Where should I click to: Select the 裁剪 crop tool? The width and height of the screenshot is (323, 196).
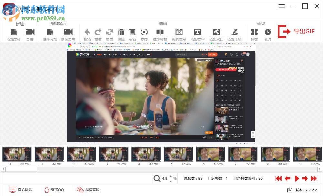point(132,32)
